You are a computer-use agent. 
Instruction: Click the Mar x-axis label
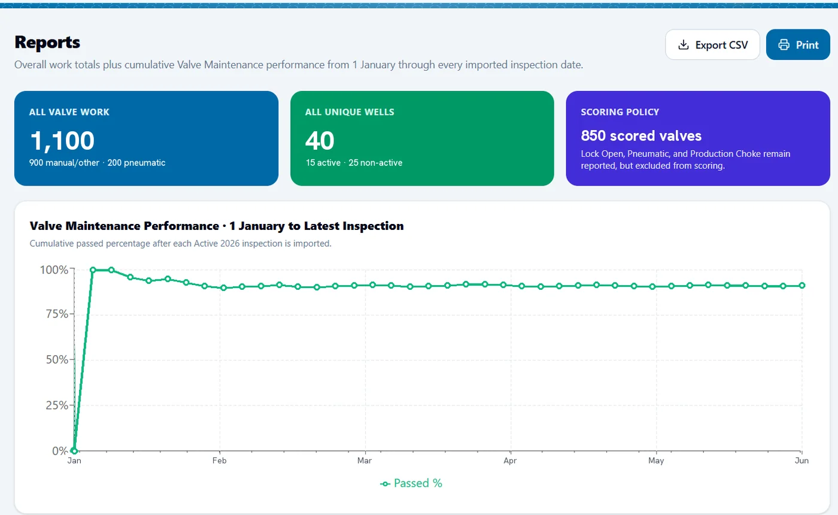pos(365,461)
